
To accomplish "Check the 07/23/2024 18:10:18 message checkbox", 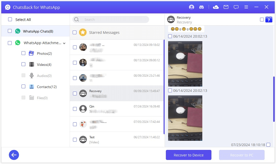I will 268,145.
